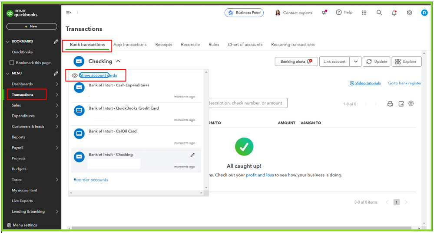
Task: Expand the Expenditures submenu arrow
Action: (57, 116)
